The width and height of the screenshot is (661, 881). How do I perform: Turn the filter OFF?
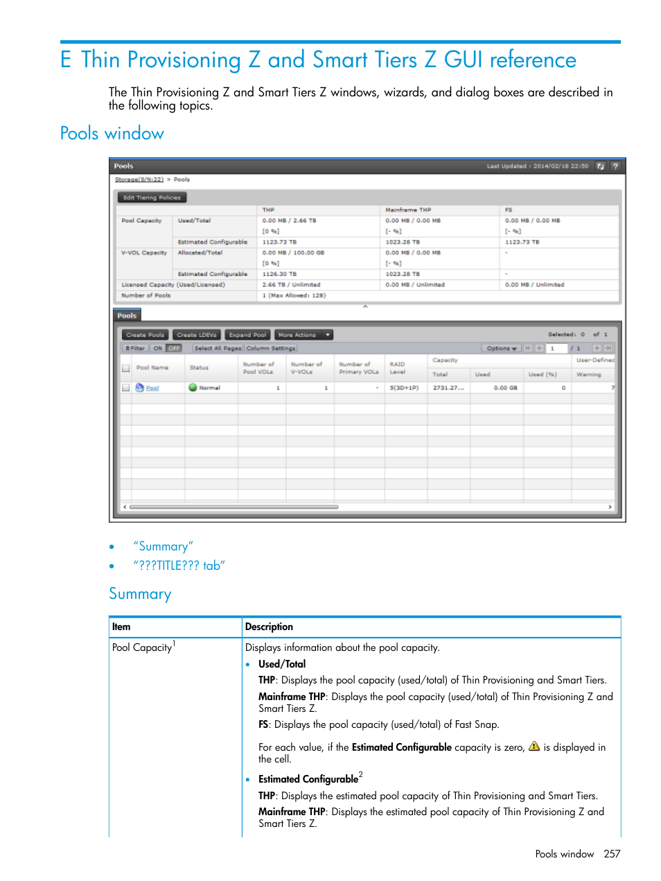coord(174,348)
